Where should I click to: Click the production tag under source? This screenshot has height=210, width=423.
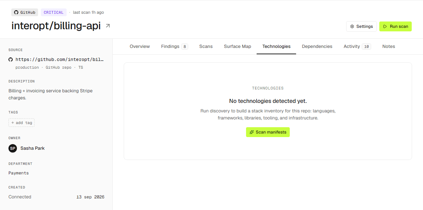27,67
